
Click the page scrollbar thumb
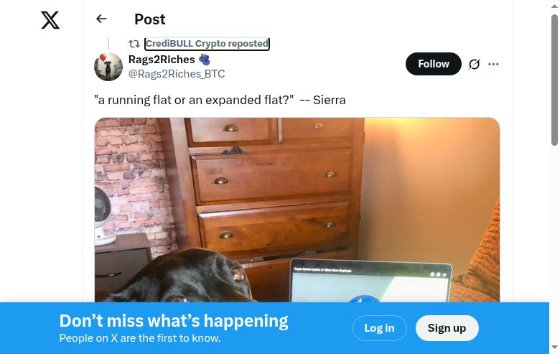click(x=554, y=80)
